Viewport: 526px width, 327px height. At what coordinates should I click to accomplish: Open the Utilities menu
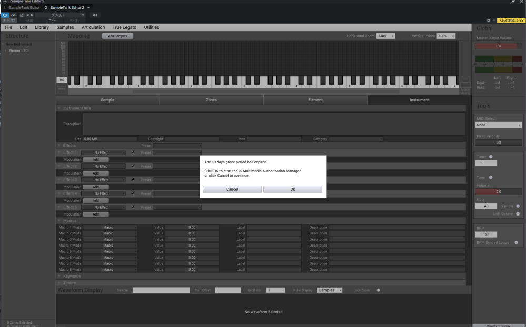(152, 27)
